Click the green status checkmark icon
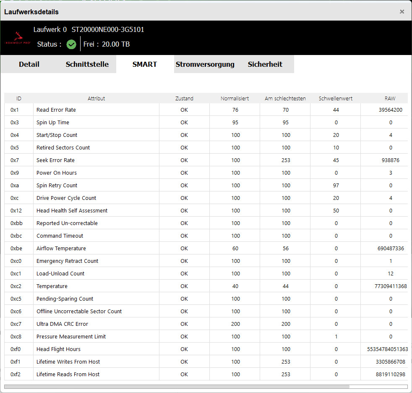412x393 pixels. [x=71, y=44]
